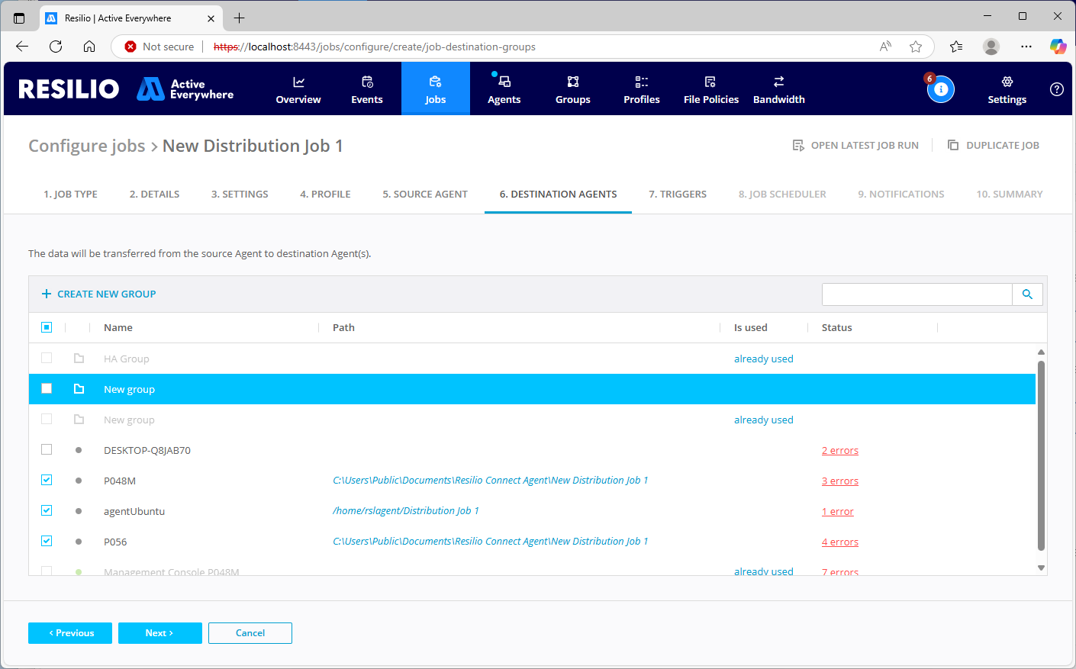Open the Groups page

[572, 89]
